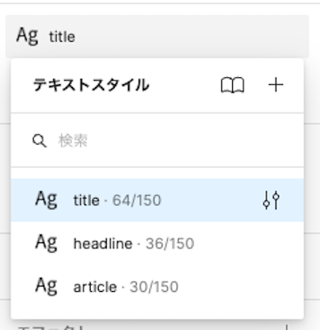Click the 64/150 size label of title

[x=137, y=200]
